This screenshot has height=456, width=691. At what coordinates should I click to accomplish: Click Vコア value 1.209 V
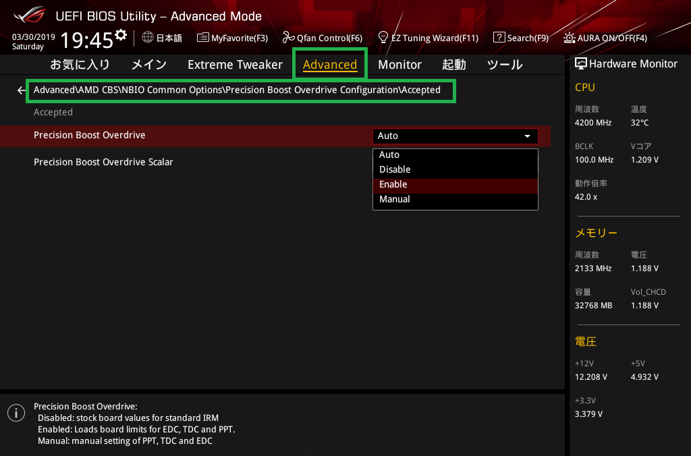point(644,160)
